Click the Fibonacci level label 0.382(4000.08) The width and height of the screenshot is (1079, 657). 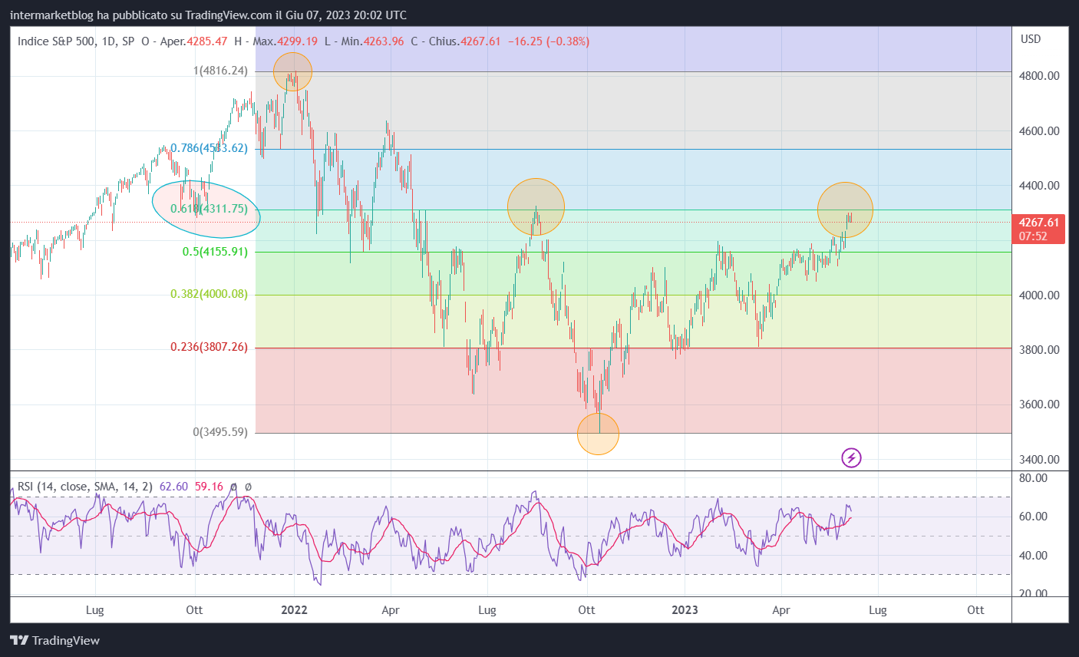[x=209, y=294]
